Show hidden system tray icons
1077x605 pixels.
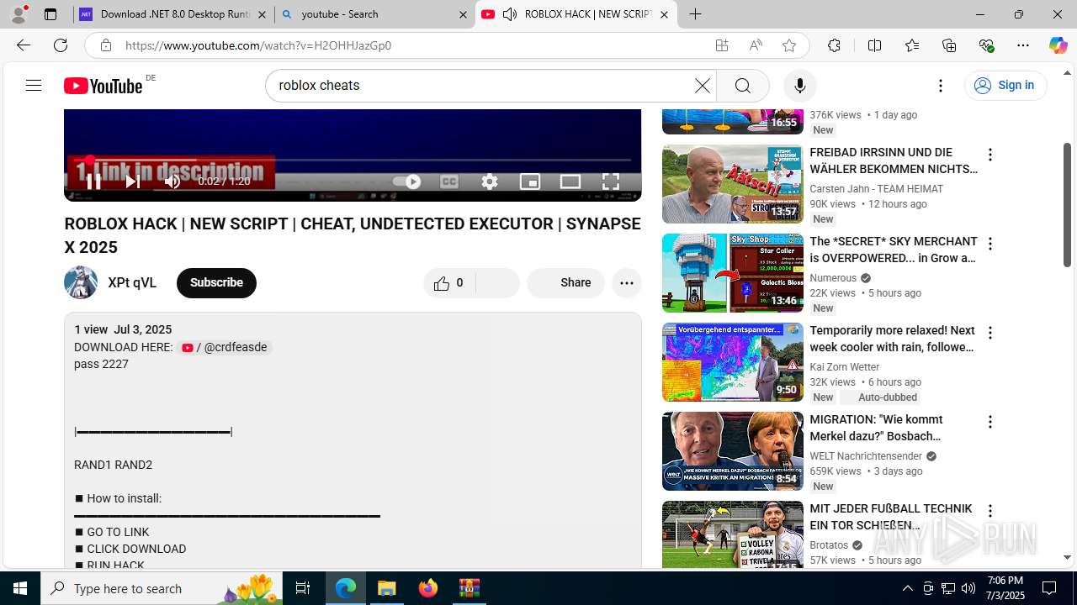(x=907, y=588)
